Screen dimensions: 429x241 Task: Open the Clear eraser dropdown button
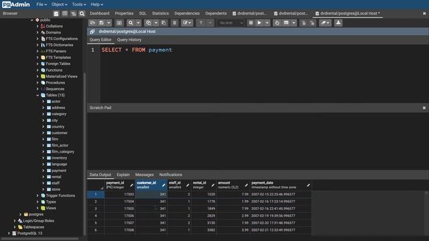(325, 23)
